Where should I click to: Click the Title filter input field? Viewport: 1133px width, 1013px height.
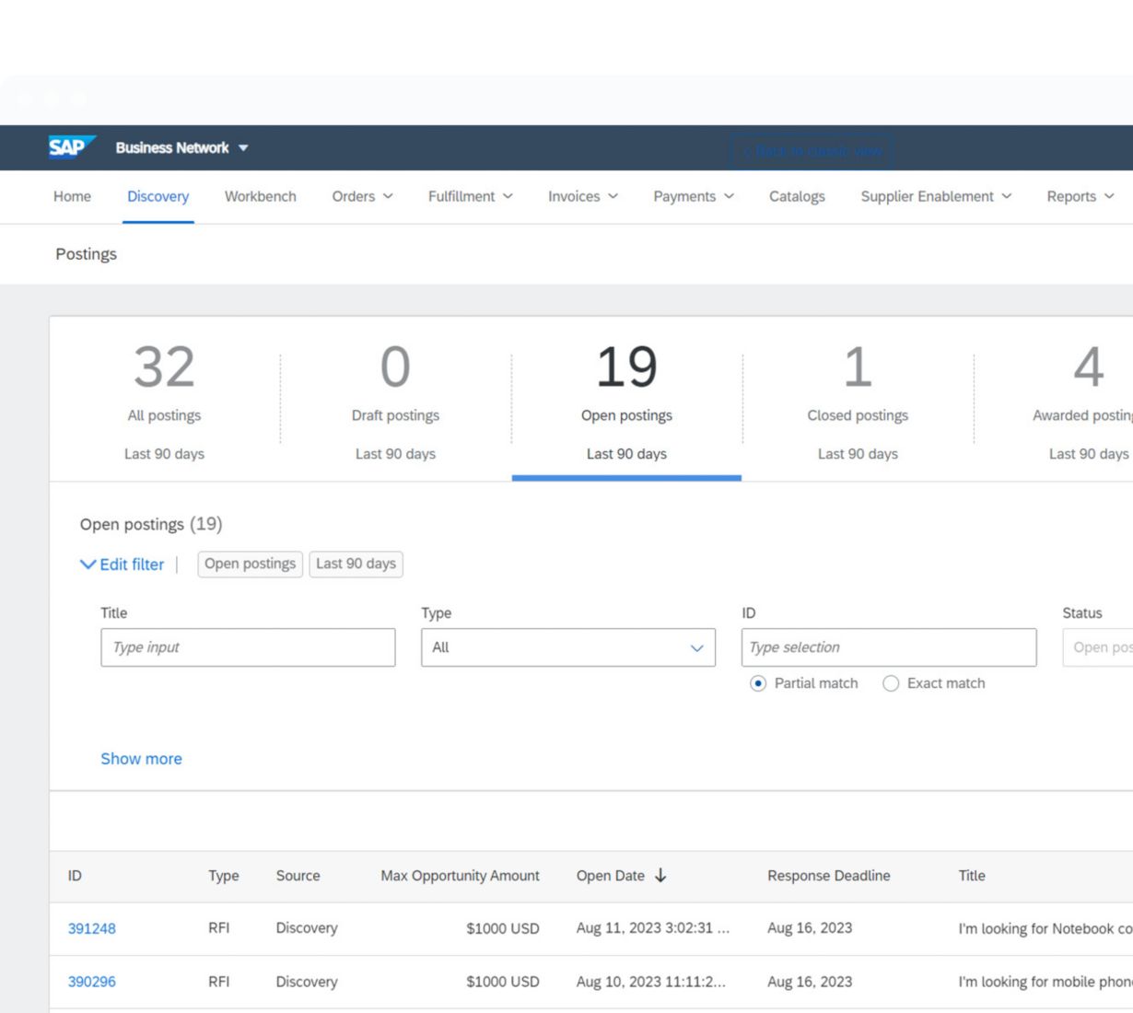[248, 647]
